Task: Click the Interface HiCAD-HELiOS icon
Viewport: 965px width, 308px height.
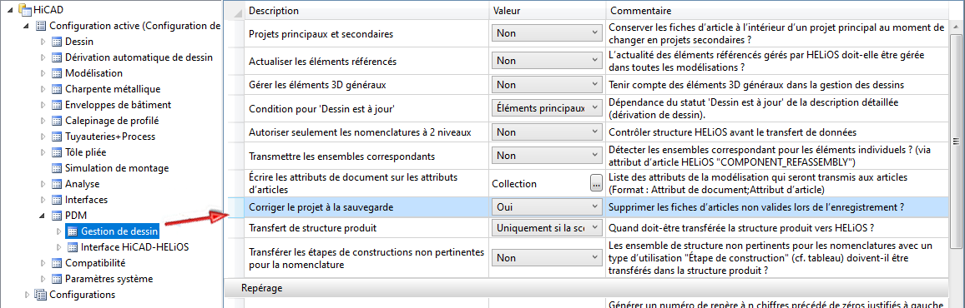Action: coord(73,247)
